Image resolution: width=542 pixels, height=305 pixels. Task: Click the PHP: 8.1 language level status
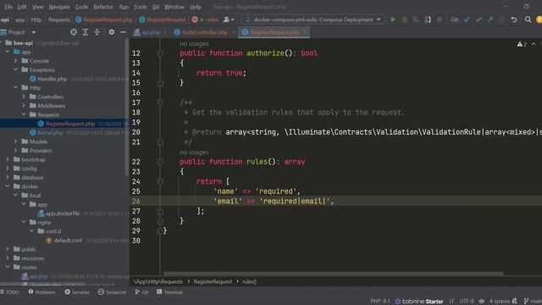tap(380, 302)
